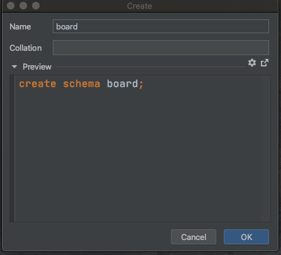Close the Create dialog window
The image size is (281, 255).
(11, 6)
